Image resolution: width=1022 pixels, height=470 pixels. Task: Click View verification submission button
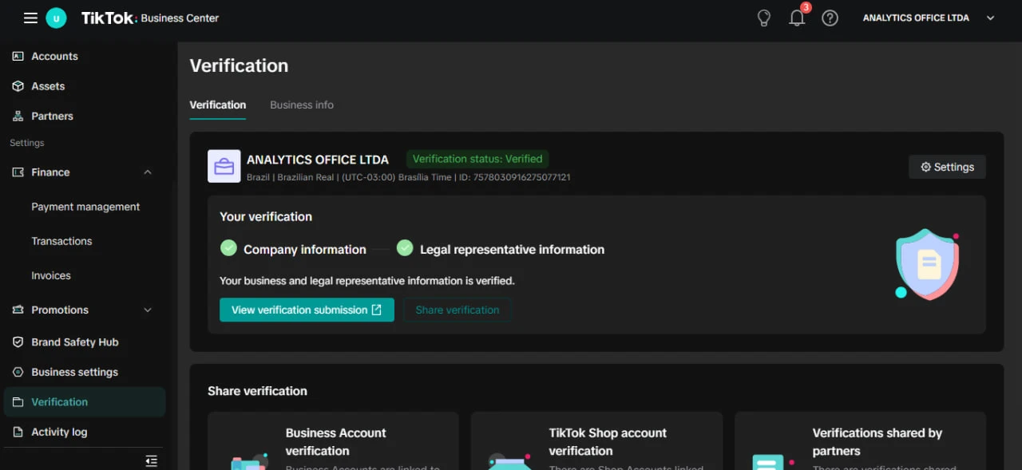pyautogui.click(x=307, y=310)
